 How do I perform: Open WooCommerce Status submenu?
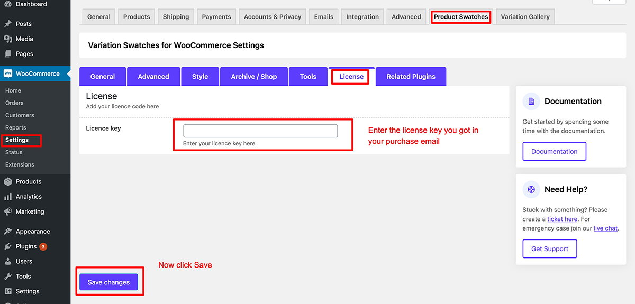pos(14,152)
